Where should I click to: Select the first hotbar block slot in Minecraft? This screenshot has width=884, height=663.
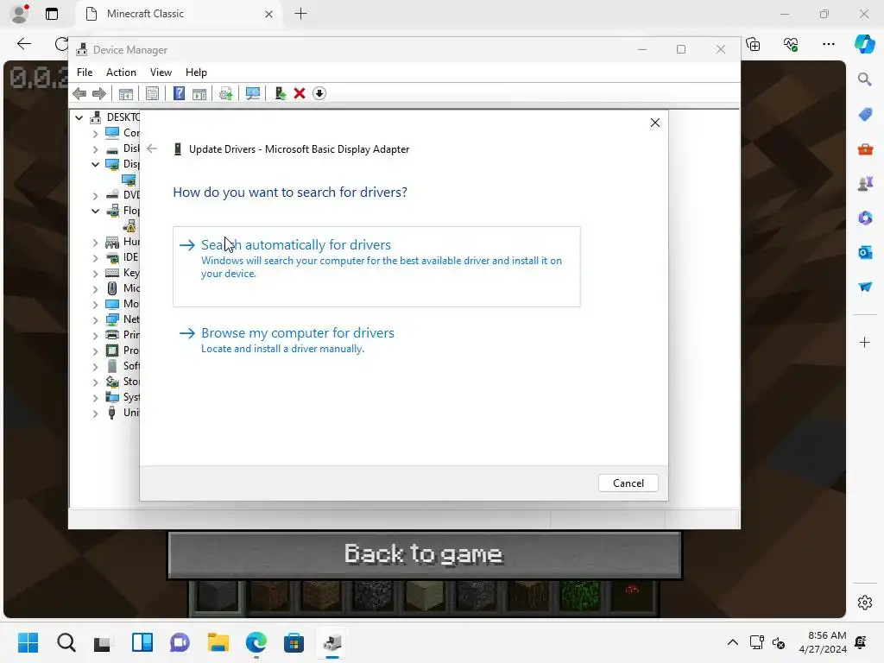217,597
